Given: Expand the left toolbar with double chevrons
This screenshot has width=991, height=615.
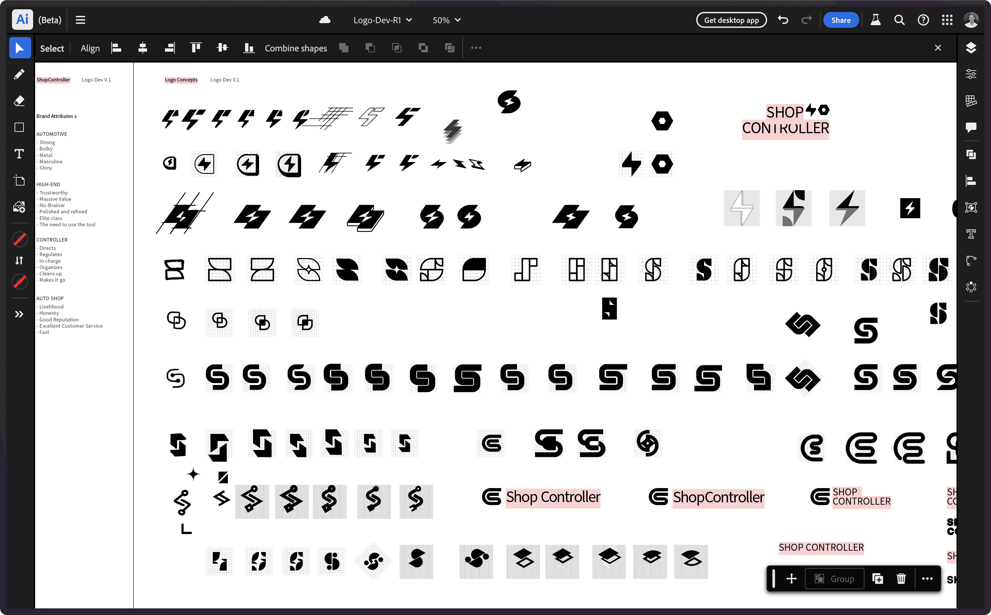Looking at the screenshot, I should point(19,314).
